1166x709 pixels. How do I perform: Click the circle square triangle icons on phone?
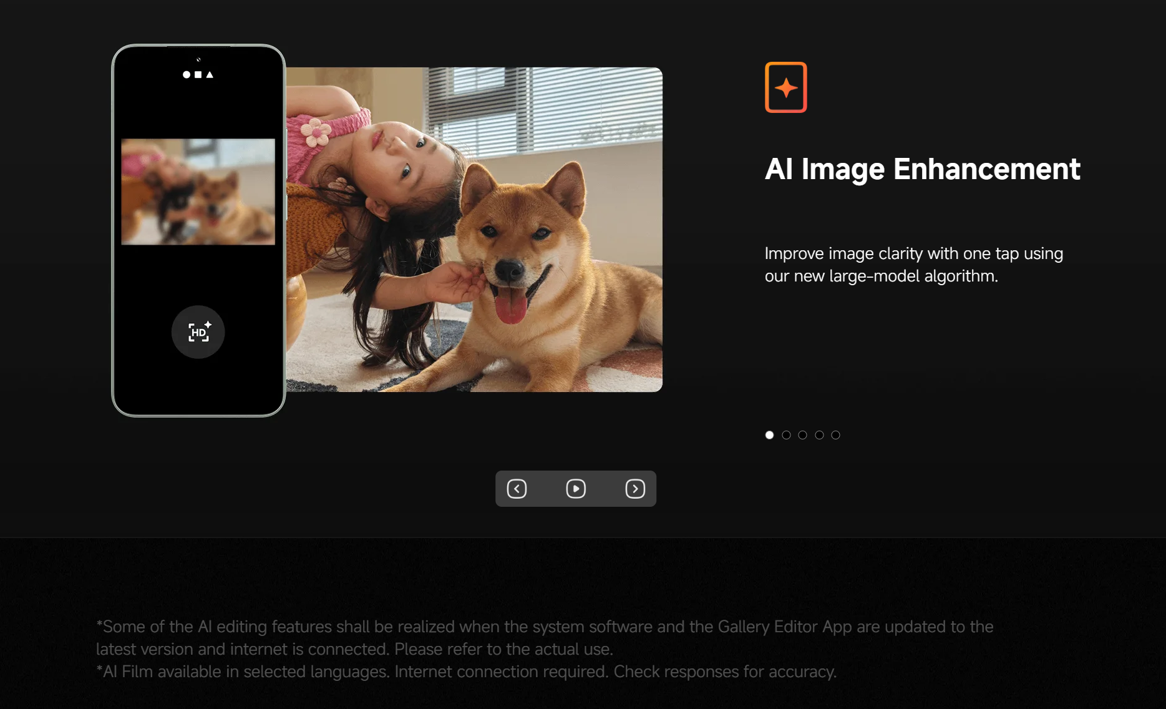[x=198, y=74]
